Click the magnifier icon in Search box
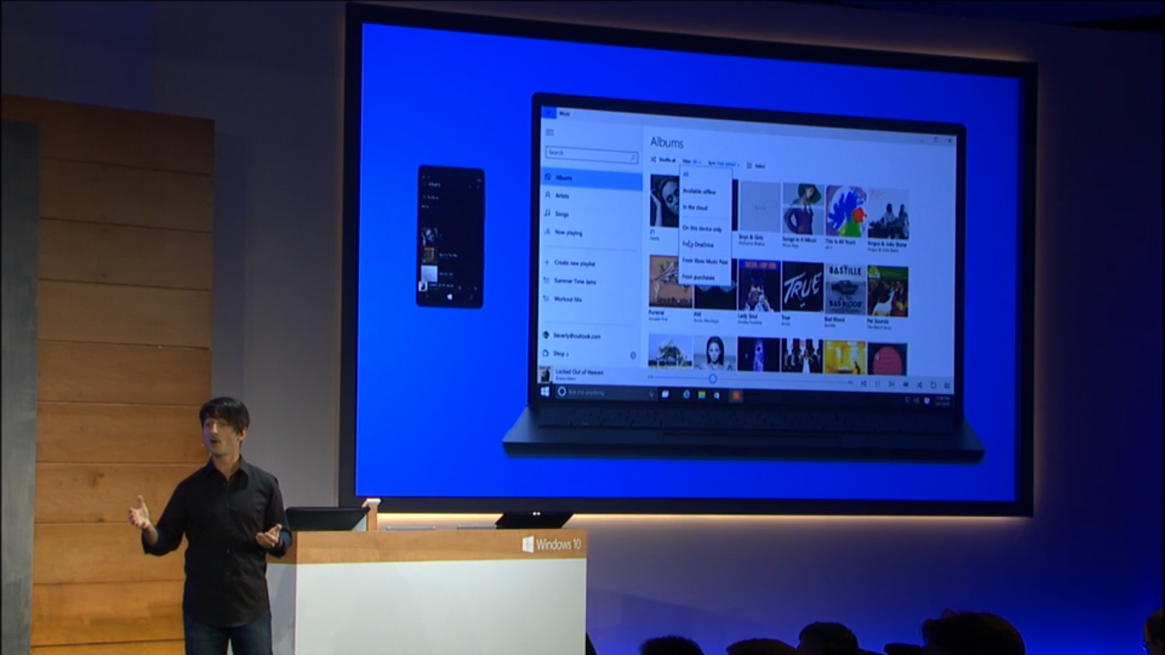This screenshot has height=655, width=1165. (x=633, y=158)
